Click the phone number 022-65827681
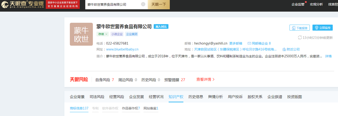Viewport: 338px width, 116px height. tap(117, 43)
